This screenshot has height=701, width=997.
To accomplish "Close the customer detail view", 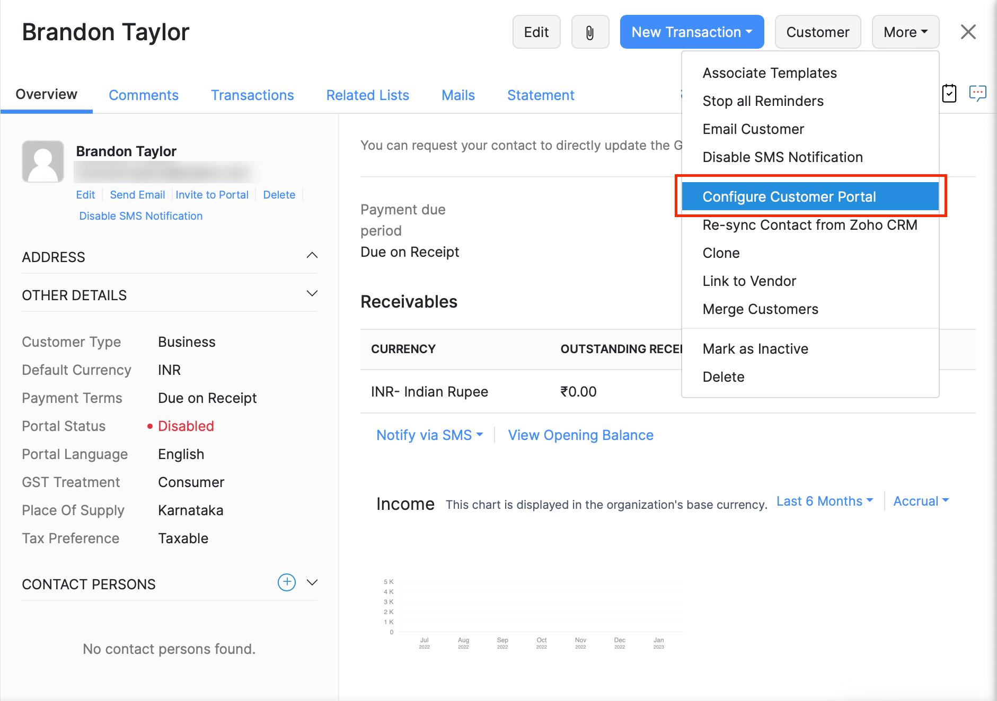I will (968, 32).
